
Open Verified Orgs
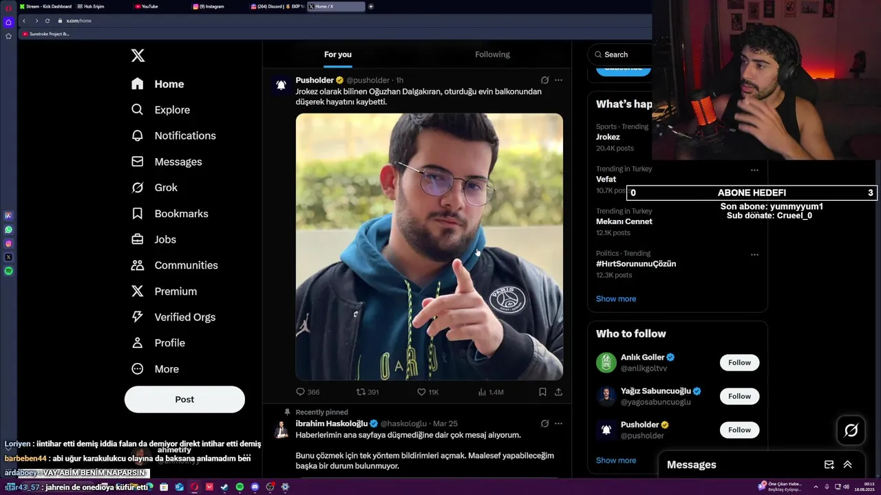click(173, 317)
